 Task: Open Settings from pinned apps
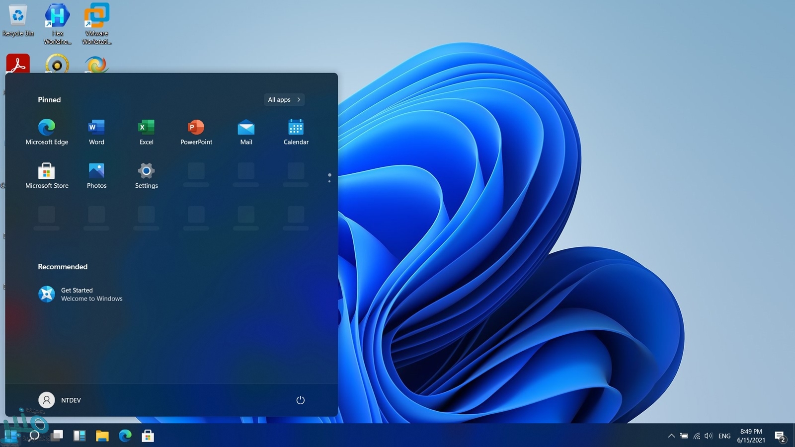click(146, 176)
